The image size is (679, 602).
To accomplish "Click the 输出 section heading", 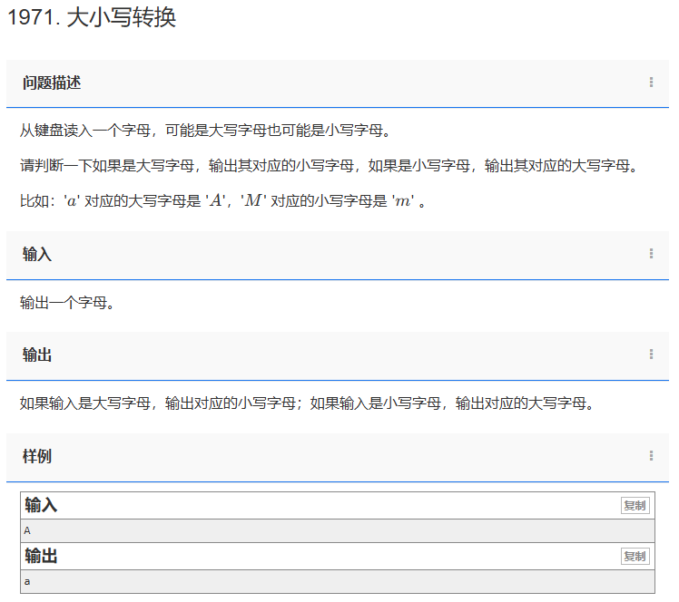I will [x=37, y=355].
